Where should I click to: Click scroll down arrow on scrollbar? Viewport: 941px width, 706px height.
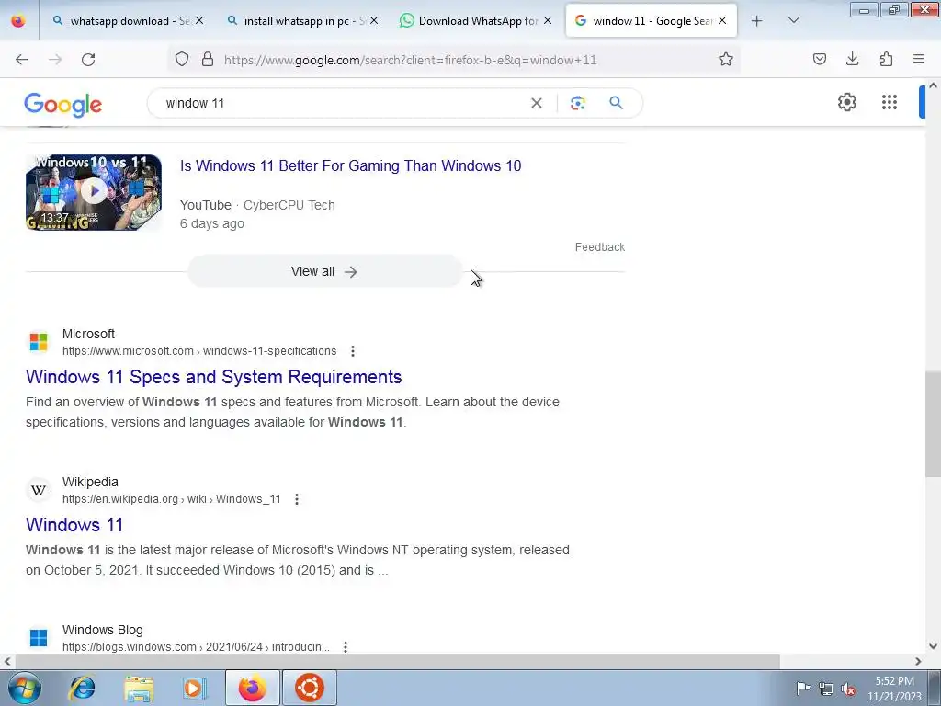(933, 646)
